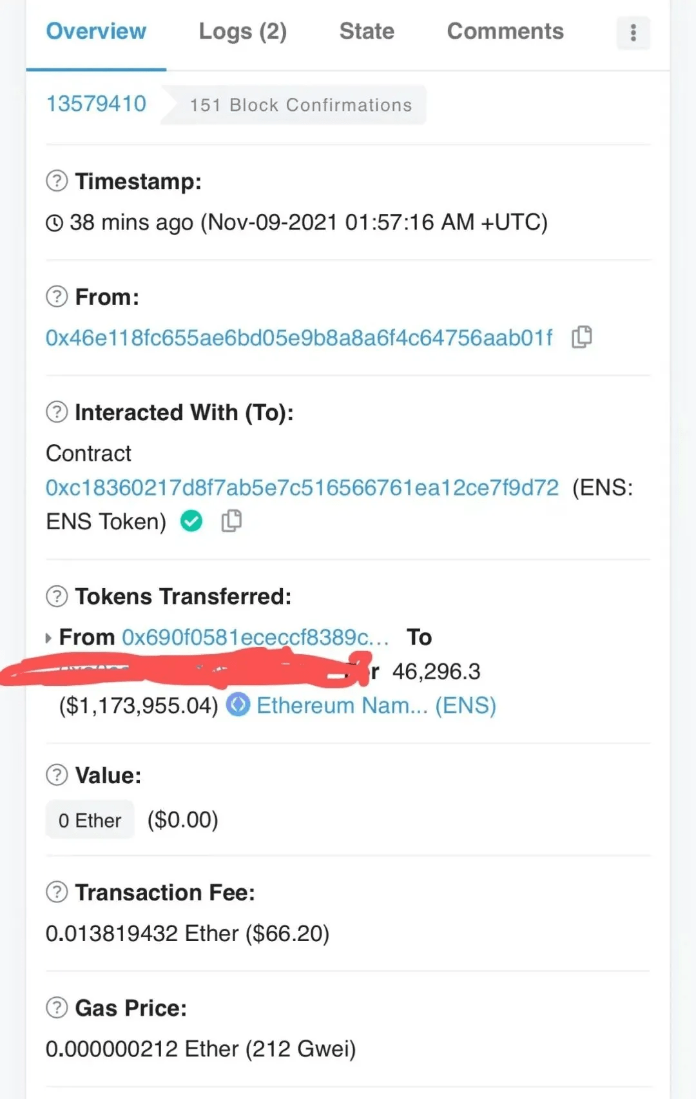Click the ENS token logo icon
696x1099 pixels.
point(238,705)
